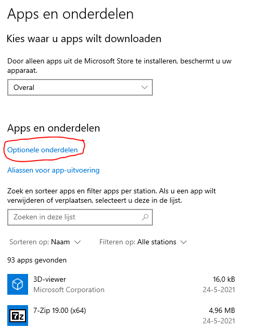
Task: Click the install date under 16,0 kB
Action: (x=219, y=290)
